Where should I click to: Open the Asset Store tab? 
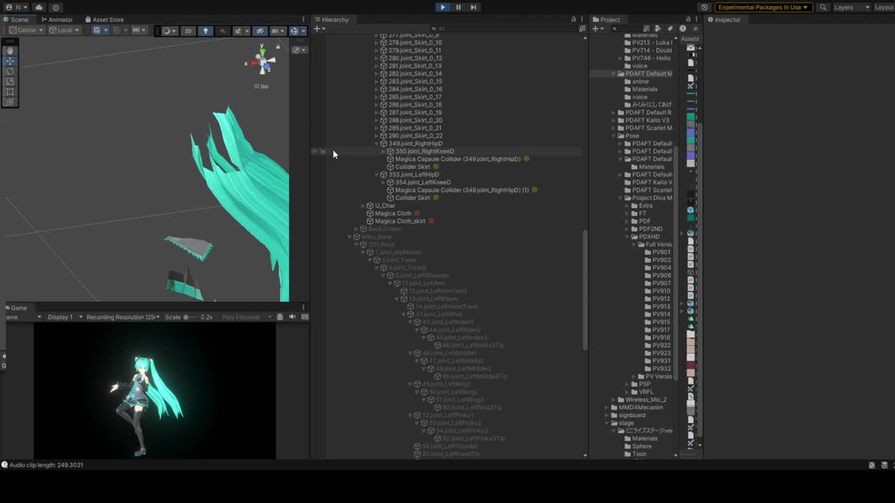[104, 20]
